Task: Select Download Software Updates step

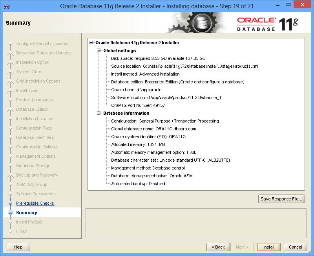Action: [44, 53]
